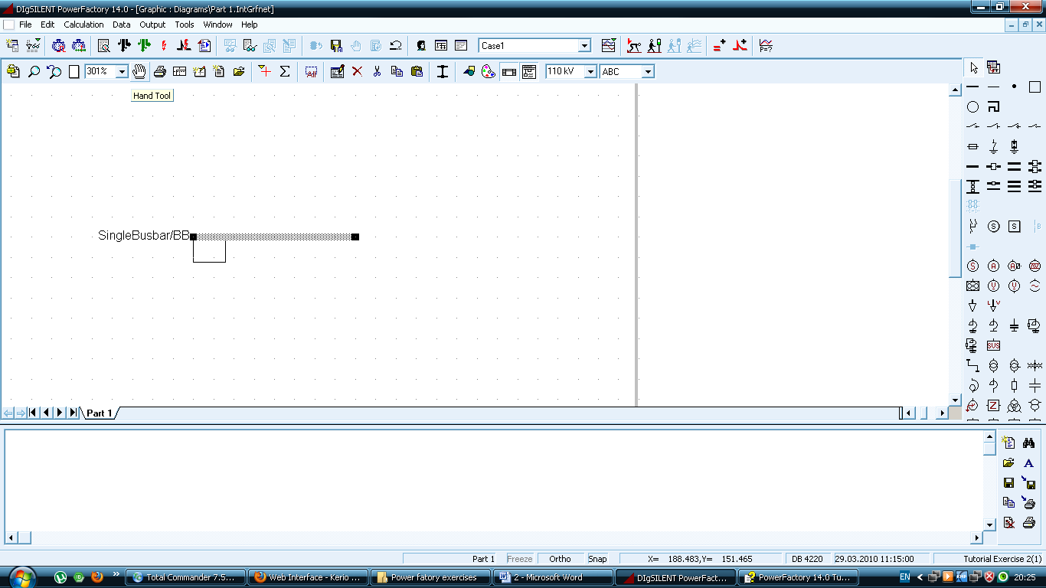Toggle the legend block display icon
Image resolution: width=1046 pixels, height=588 pixels.
529,71
